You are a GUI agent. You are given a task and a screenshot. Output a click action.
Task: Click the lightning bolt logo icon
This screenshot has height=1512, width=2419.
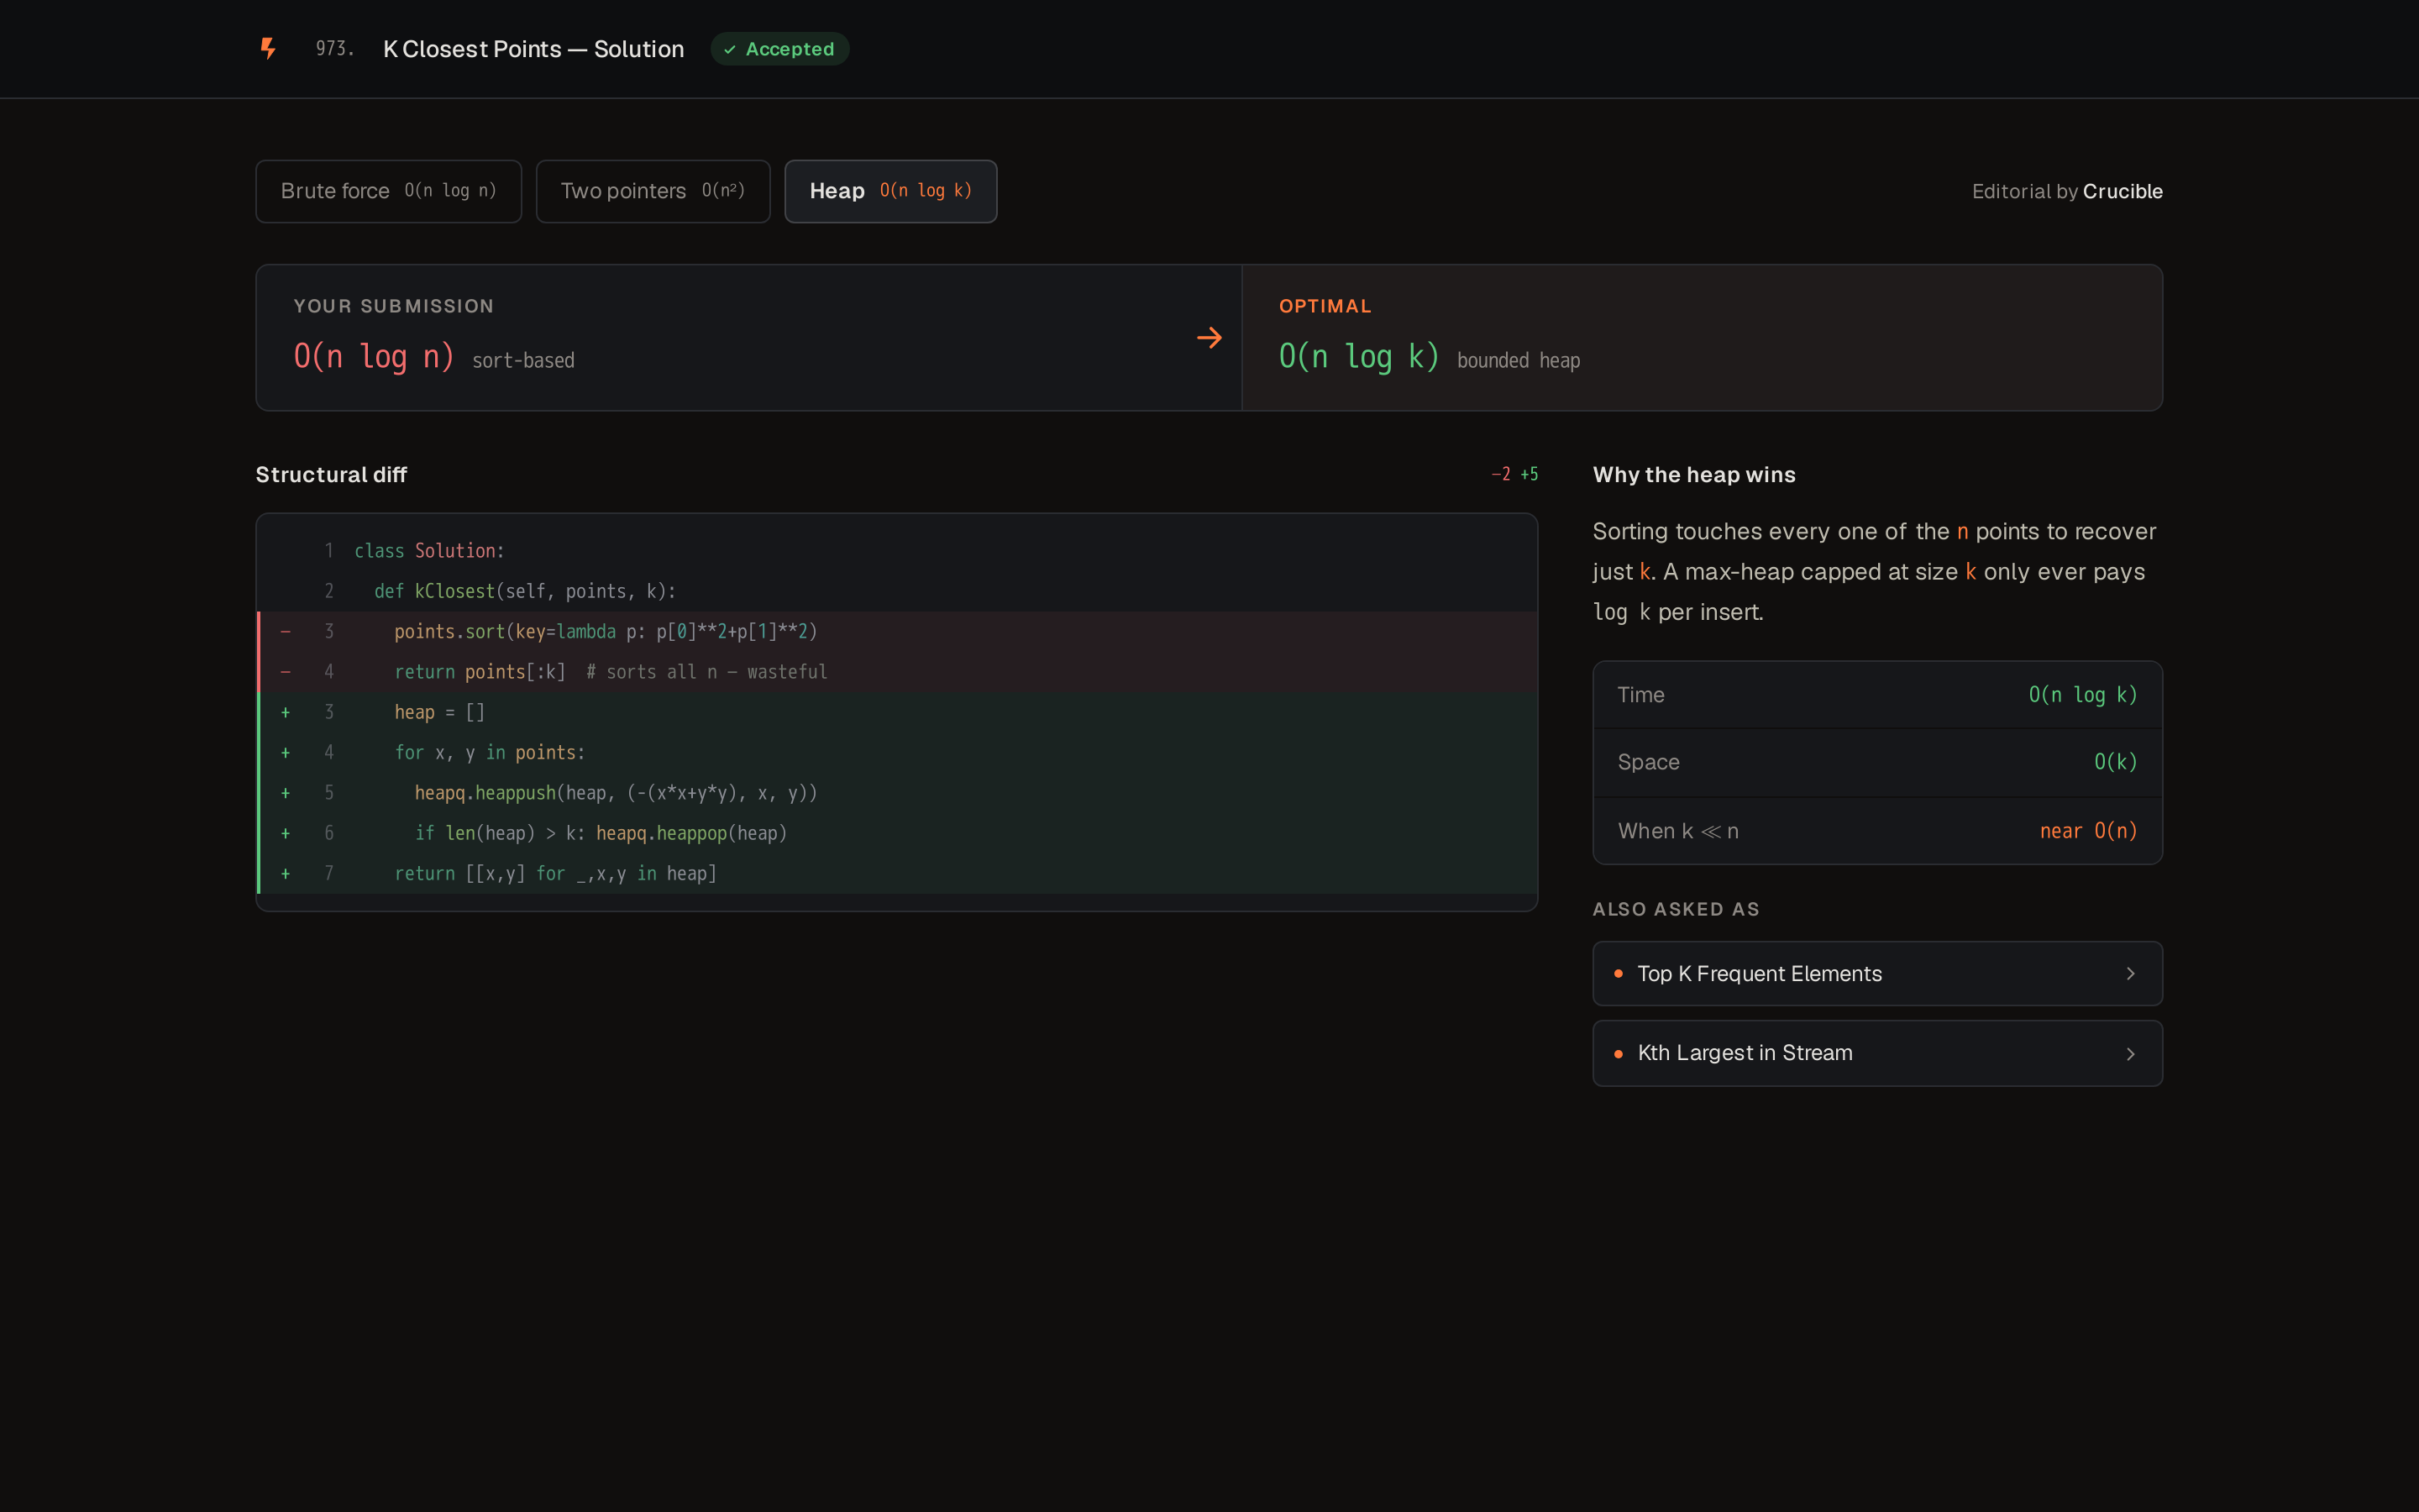pos(268,49)
